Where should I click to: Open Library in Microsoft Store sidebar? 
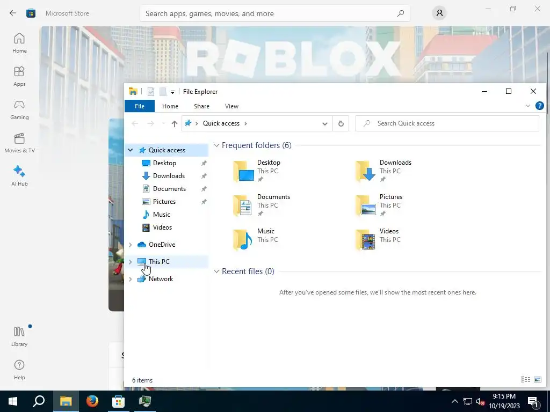tap(19, 336)
